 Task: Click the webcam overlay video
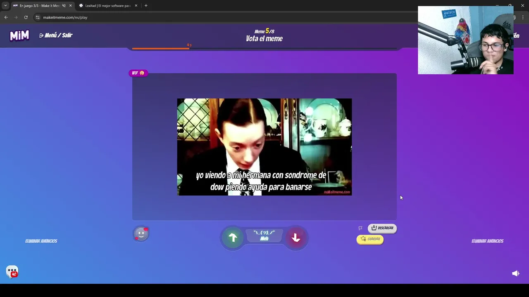[466, 40]
